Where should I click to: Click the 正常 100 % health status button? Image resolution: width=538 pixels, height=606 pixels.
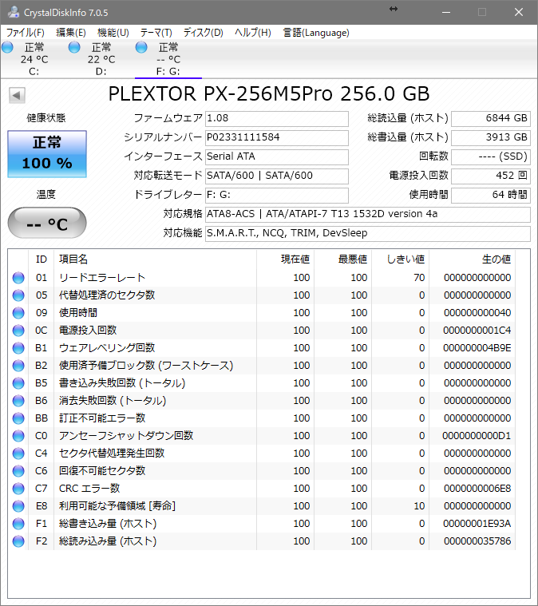click(x=47, y=154)
